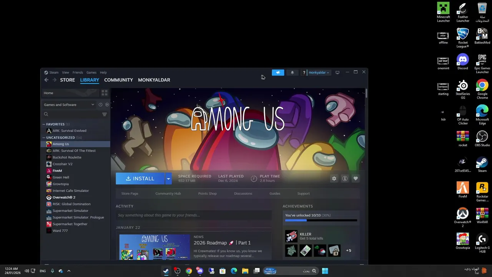The width and height of the screenshot is (492, 277).
Task: Click the question mark help icon
Action: tap(304, 72)
